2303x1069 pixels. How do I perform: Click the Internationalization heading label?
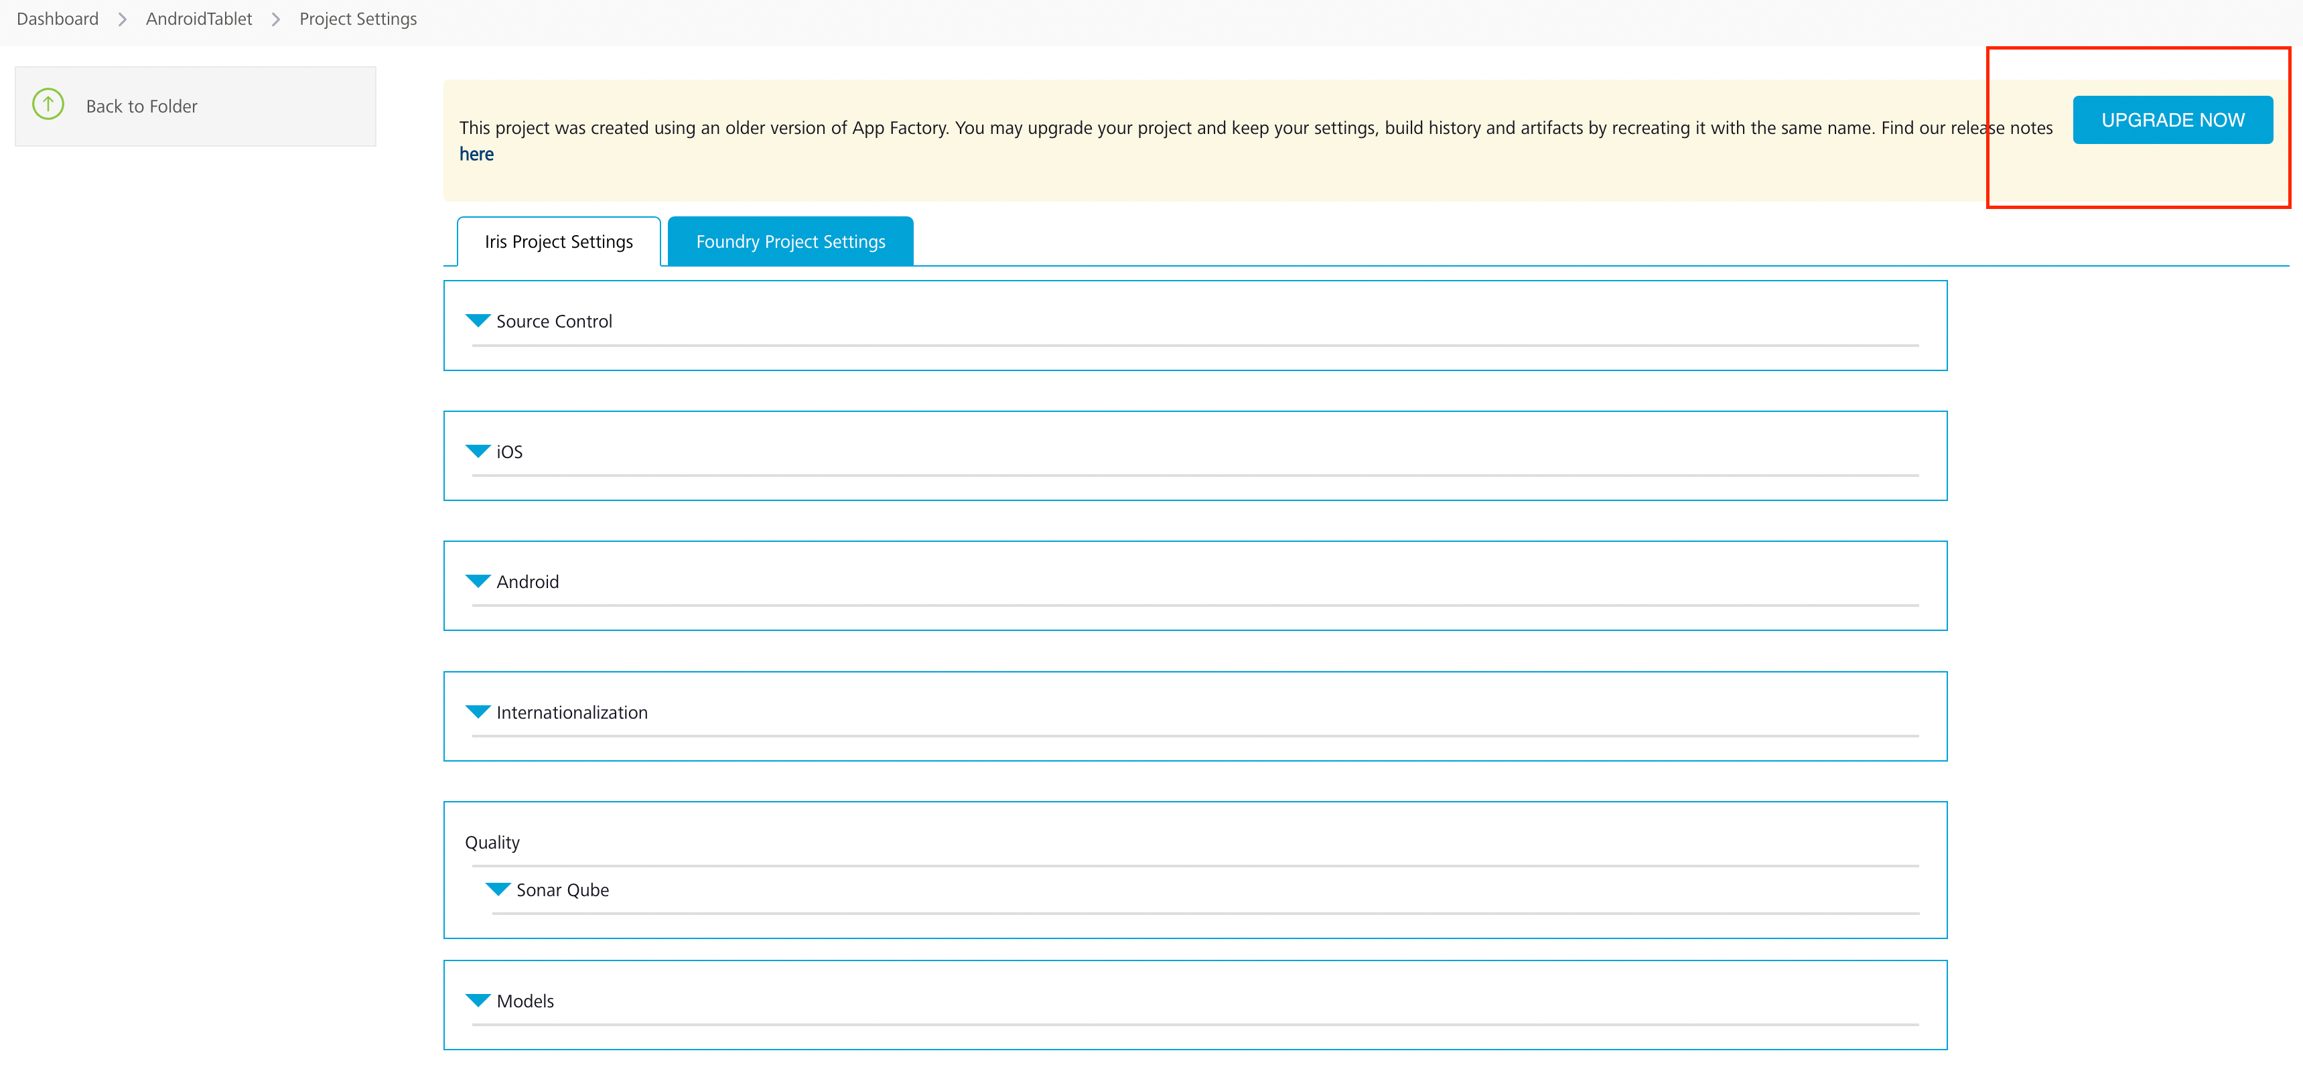click(572, 713)
